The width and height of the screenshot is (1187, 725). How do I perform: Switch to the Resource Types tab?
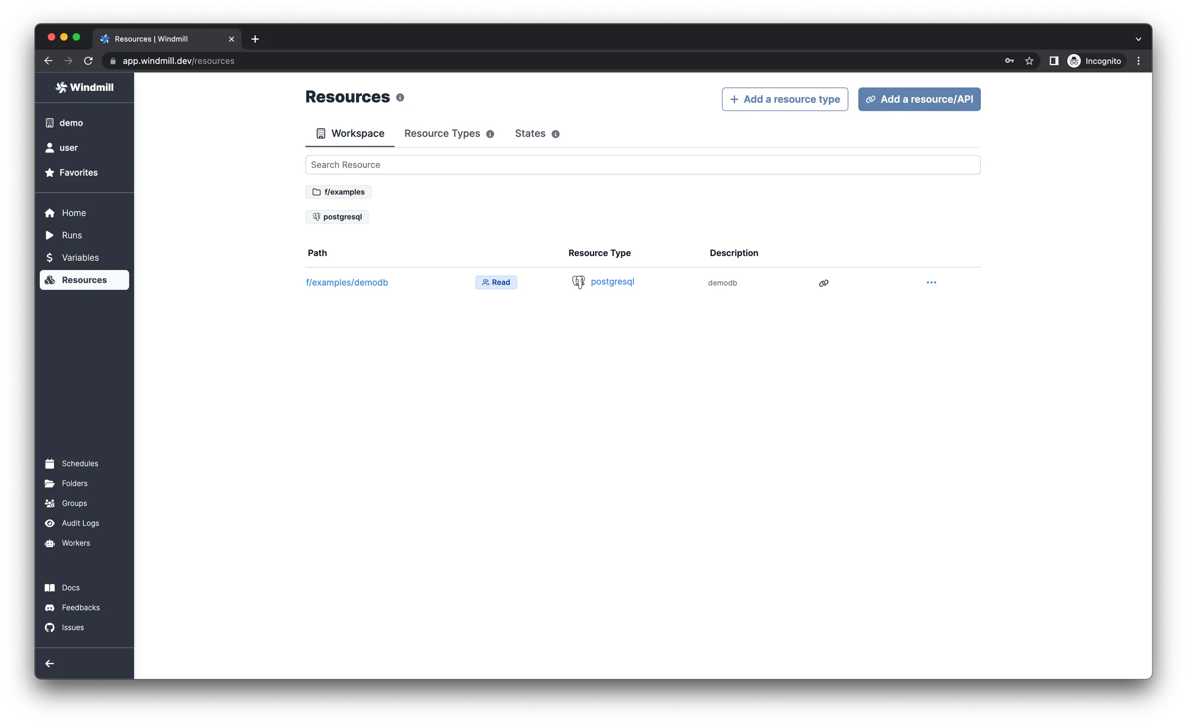pyautogui.click(x=442, y=133)
